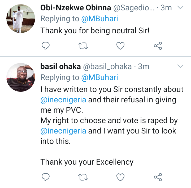Open options chevron on Obi-Nzekwe Obinna's tweet

tap(180, 7)
